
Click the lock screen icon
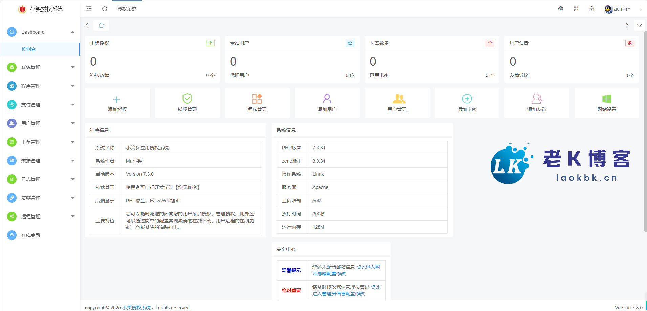[x=592, y=9]
